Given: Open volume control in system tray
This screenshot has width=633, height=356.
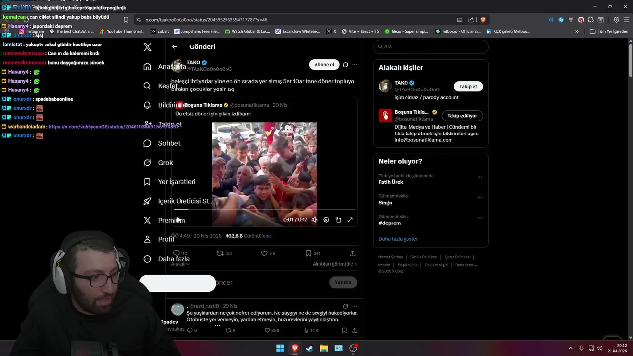Looking at the screenshot, I should pyautogui.click(x=599, y=348).
